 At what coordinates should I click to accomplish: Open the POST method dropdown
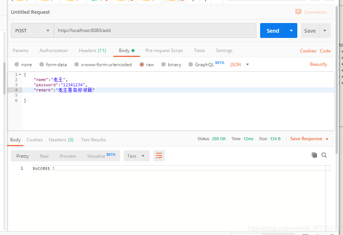(x=32, y=30)
